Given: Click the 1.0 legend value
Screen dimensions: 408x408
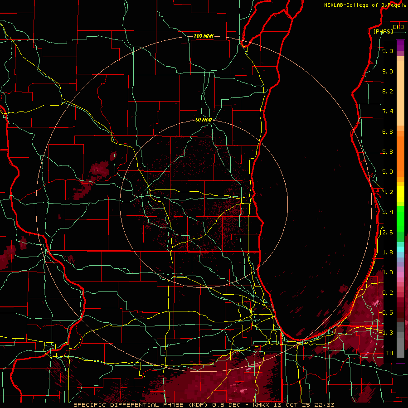Looking at the screenshot, I should coord(388,272).
